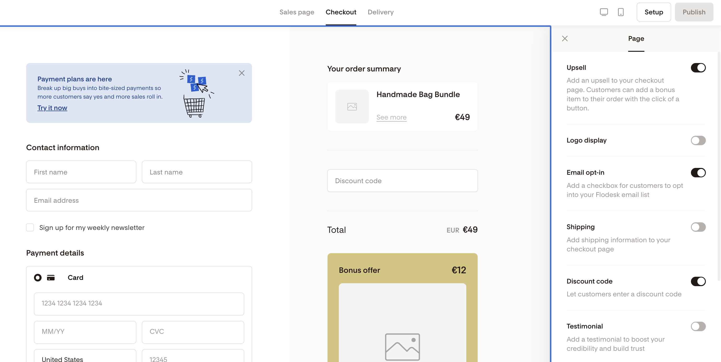
Task: Go to the Delivery tab
Action: (380, 12)
